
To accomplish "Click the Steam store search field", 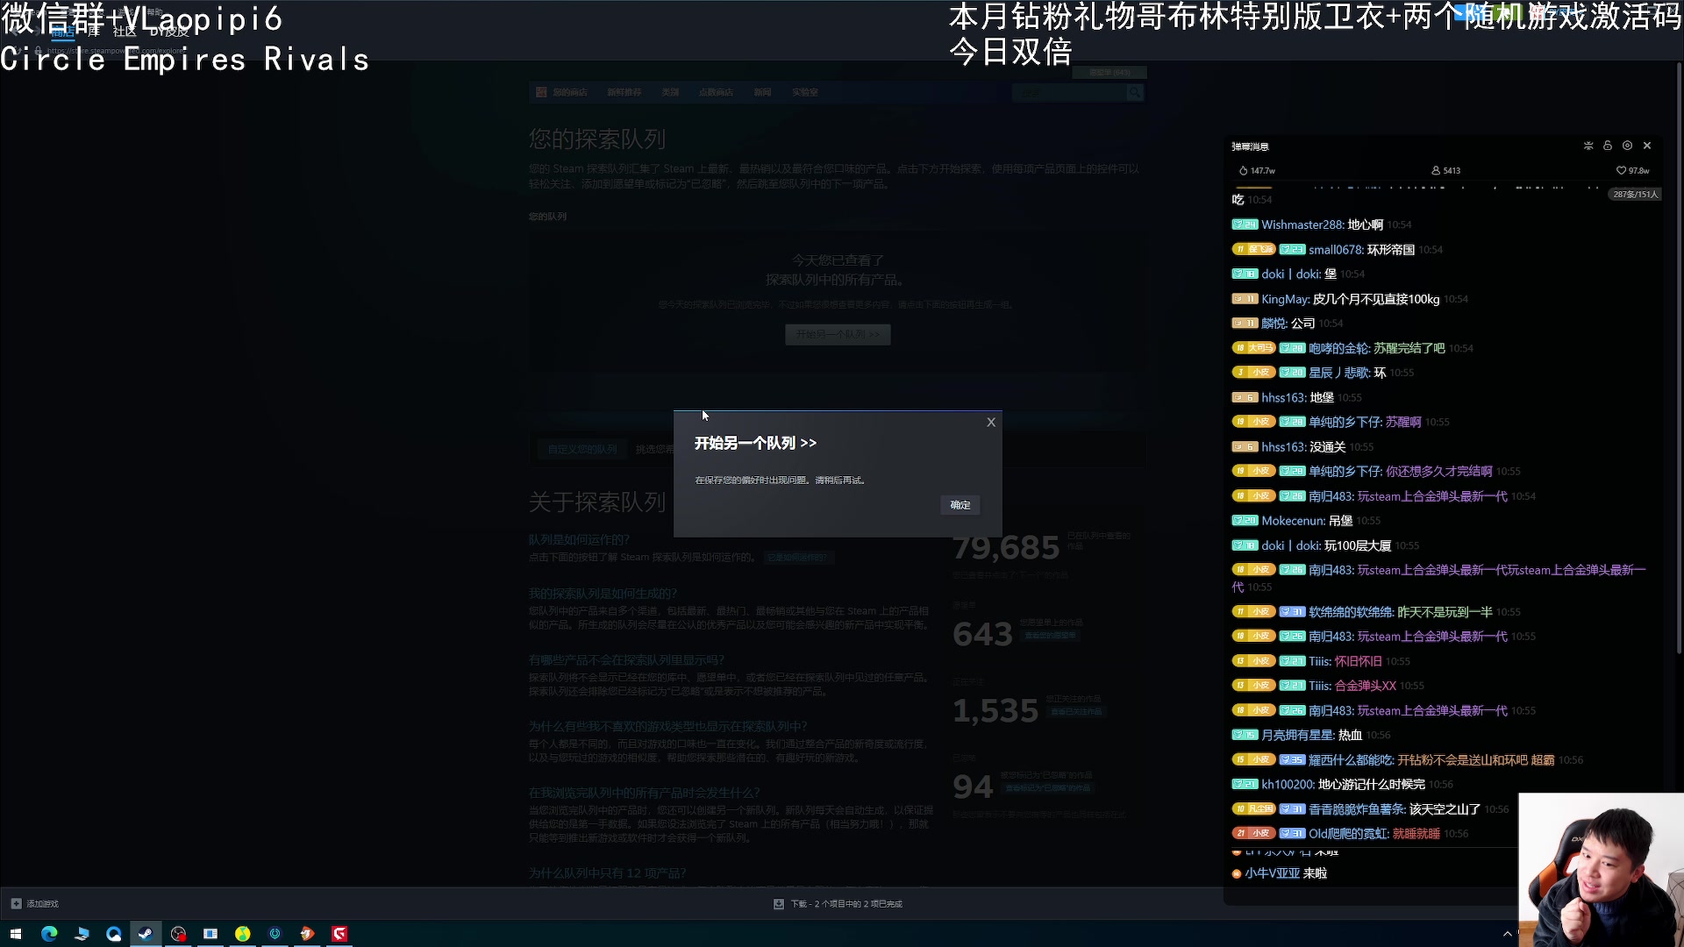I will [1068, 92].
